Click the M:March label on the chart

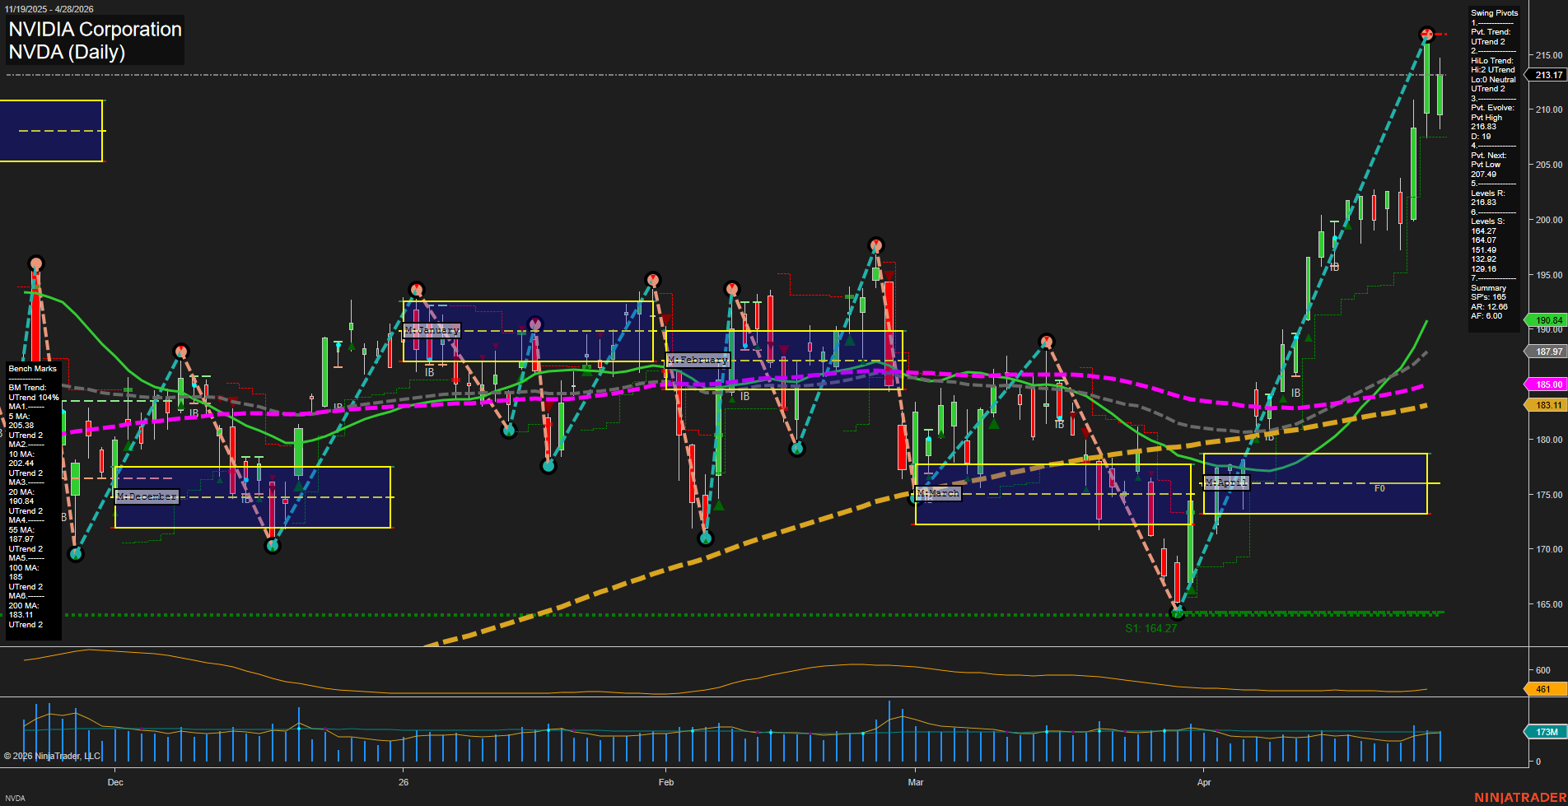[938, 493]
